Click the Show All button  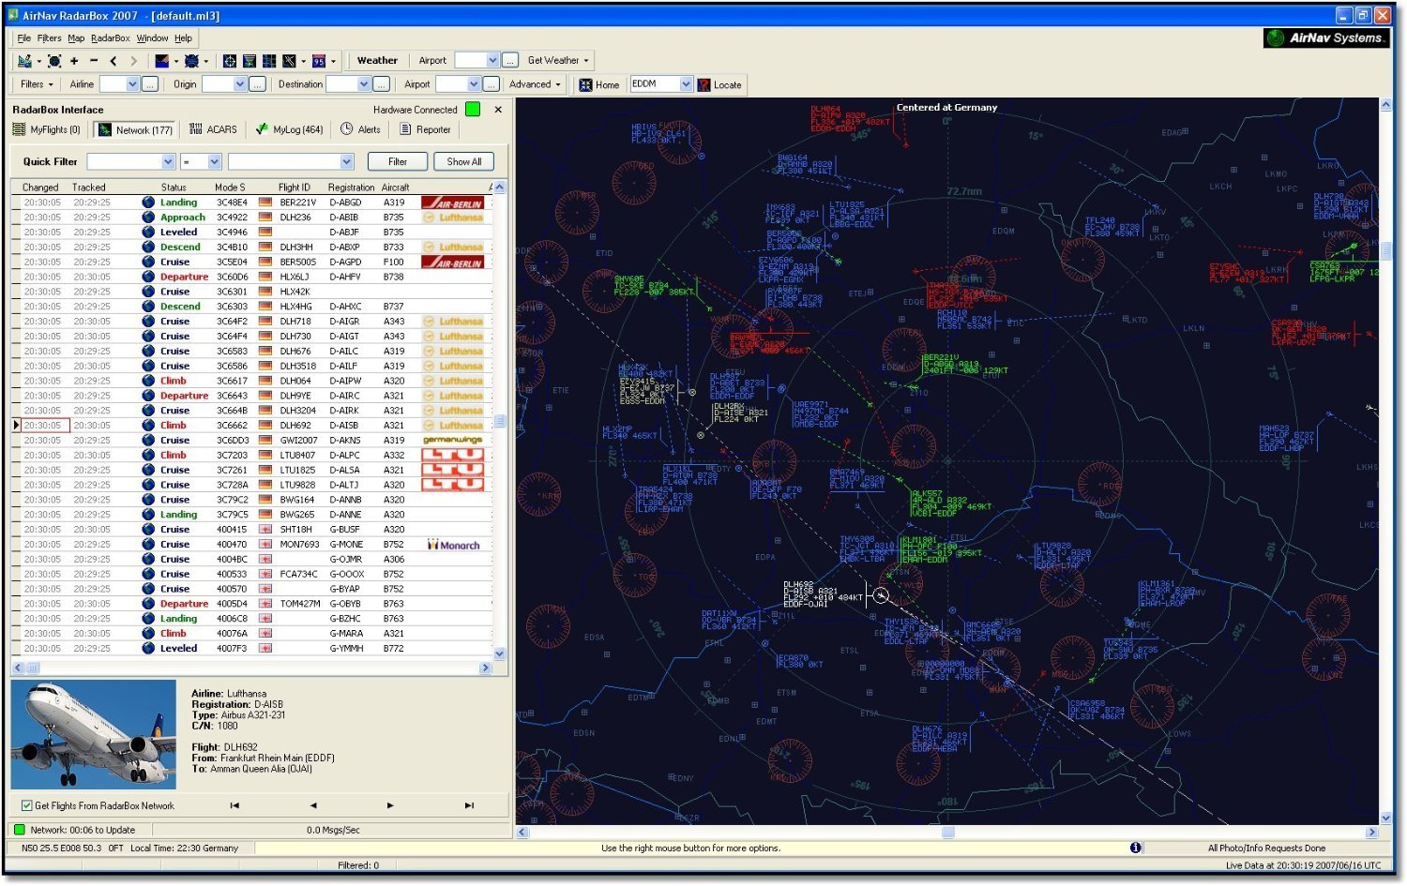463,162
